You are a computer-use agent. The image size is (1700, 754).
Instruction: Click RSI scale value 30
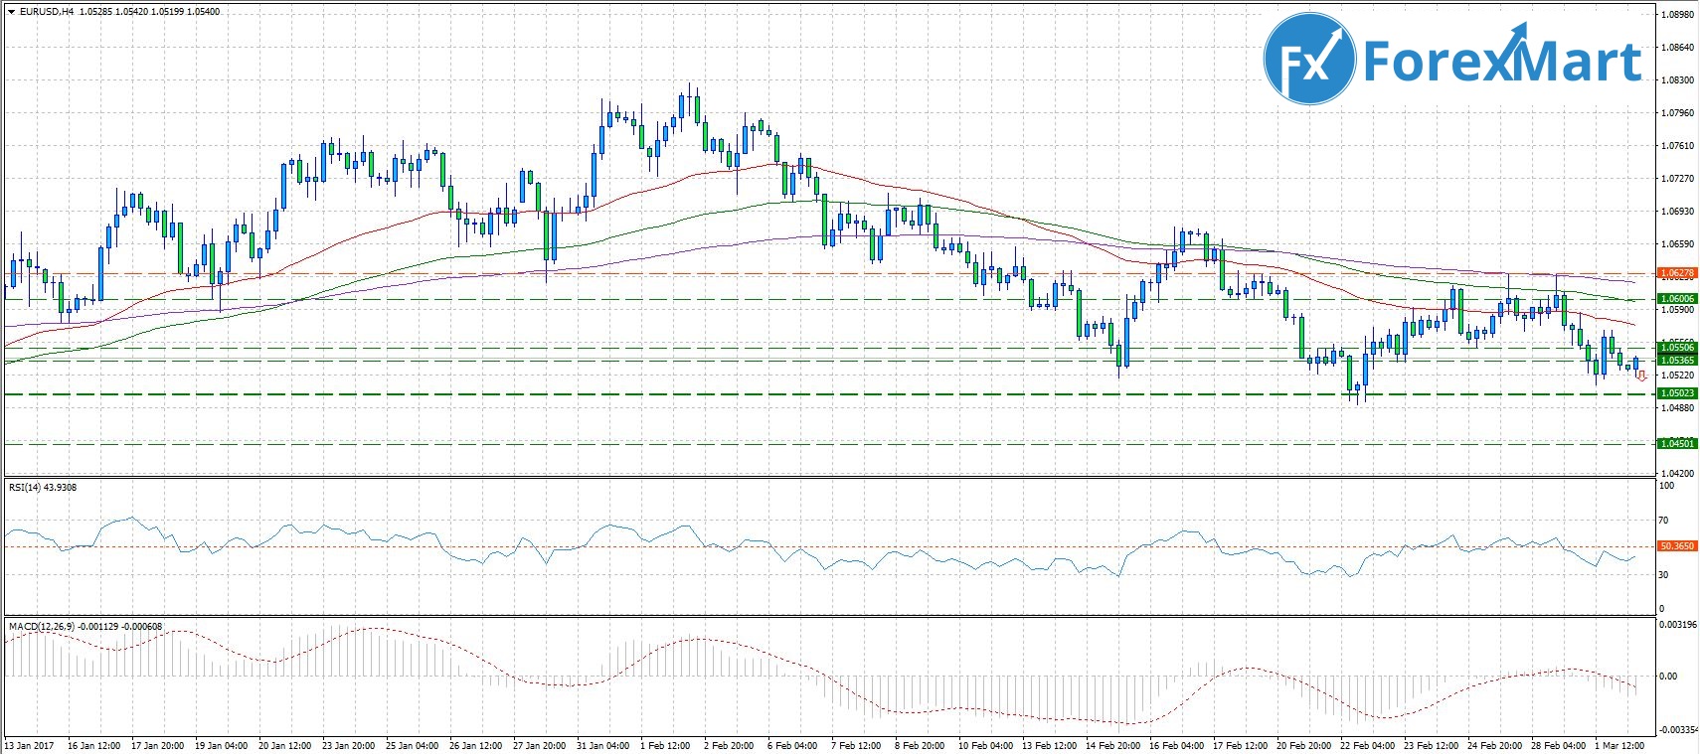(x=1664, y=574)
